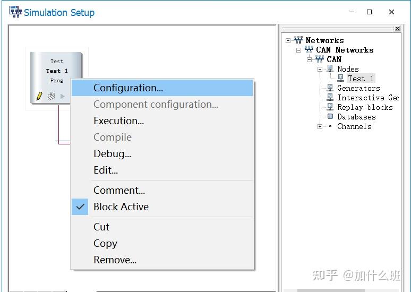Click the Databases cylinder icon
The height and width of the screenshot is (292, 411).
coord(330,117)
